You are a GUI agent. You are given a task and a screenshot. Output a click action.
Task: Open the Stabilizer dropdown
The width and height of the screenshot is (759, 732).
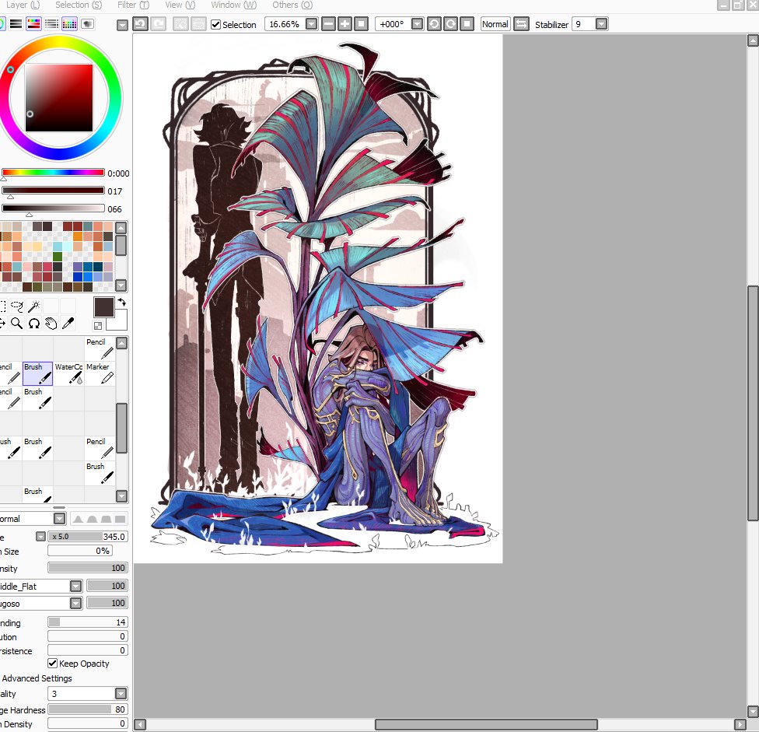[x=601, y=23]
